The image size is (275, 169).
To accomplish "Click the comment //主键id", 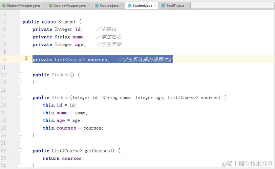I will click(x=106, y=29).
